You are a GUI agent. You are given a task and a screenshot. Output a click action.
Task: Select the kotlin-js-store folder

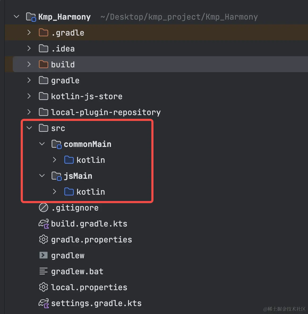tap(87, 96)
